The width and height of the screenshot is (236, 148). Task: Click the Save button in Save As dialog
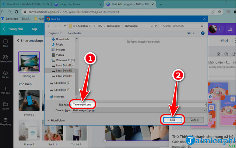pos(172,120)
